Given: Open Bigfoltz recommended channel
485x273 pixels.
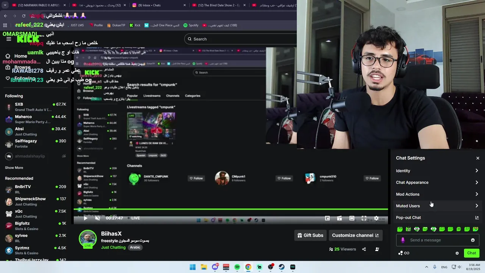Looking at the screenshot, I should tap(36, 226).
